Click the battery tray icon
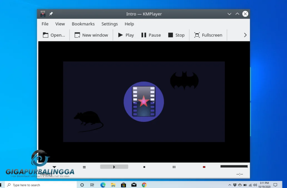287x188 pixels. pos(245,185)
